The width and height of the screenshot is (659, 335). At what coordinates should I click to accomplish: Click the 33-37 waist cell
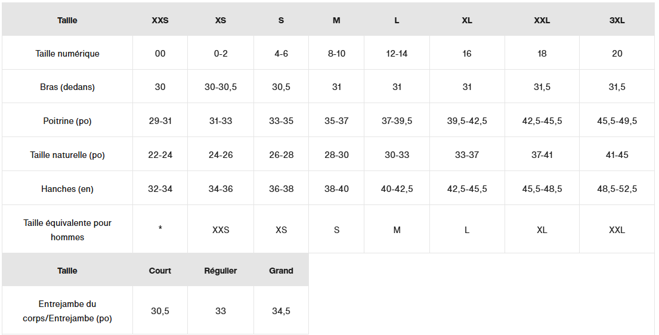(467, 155)
